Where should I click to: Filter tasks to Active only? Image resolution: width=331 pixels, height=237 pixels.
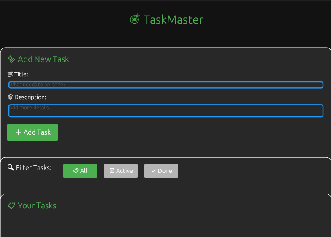(x=121, y=171)
